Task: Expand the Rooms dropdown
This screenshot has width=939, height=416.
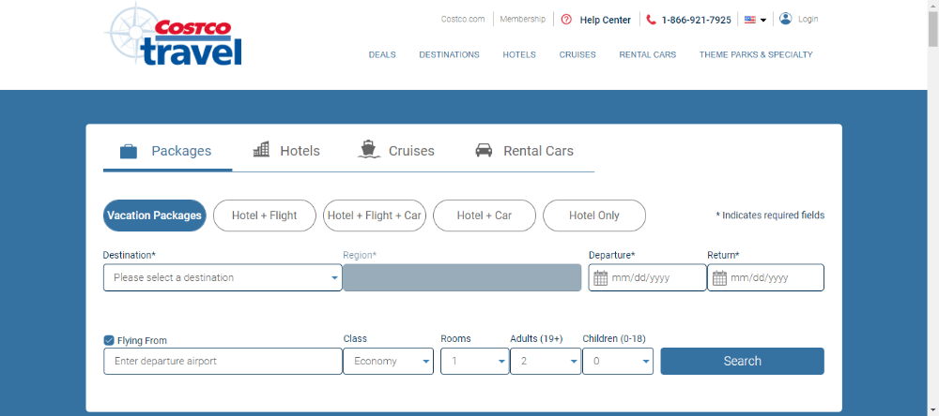Action: (475, 361)
